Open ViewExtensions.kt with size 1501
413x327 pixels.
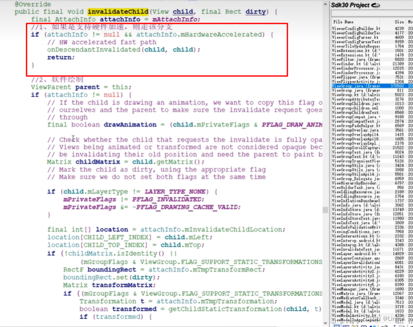click(x=372, y=51)
